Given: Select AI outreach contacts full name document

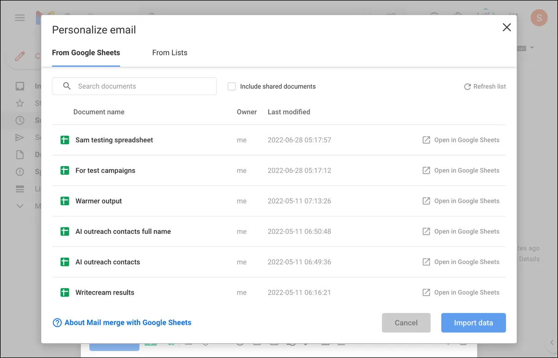Looking at the screenshot, I should [279, 232].
